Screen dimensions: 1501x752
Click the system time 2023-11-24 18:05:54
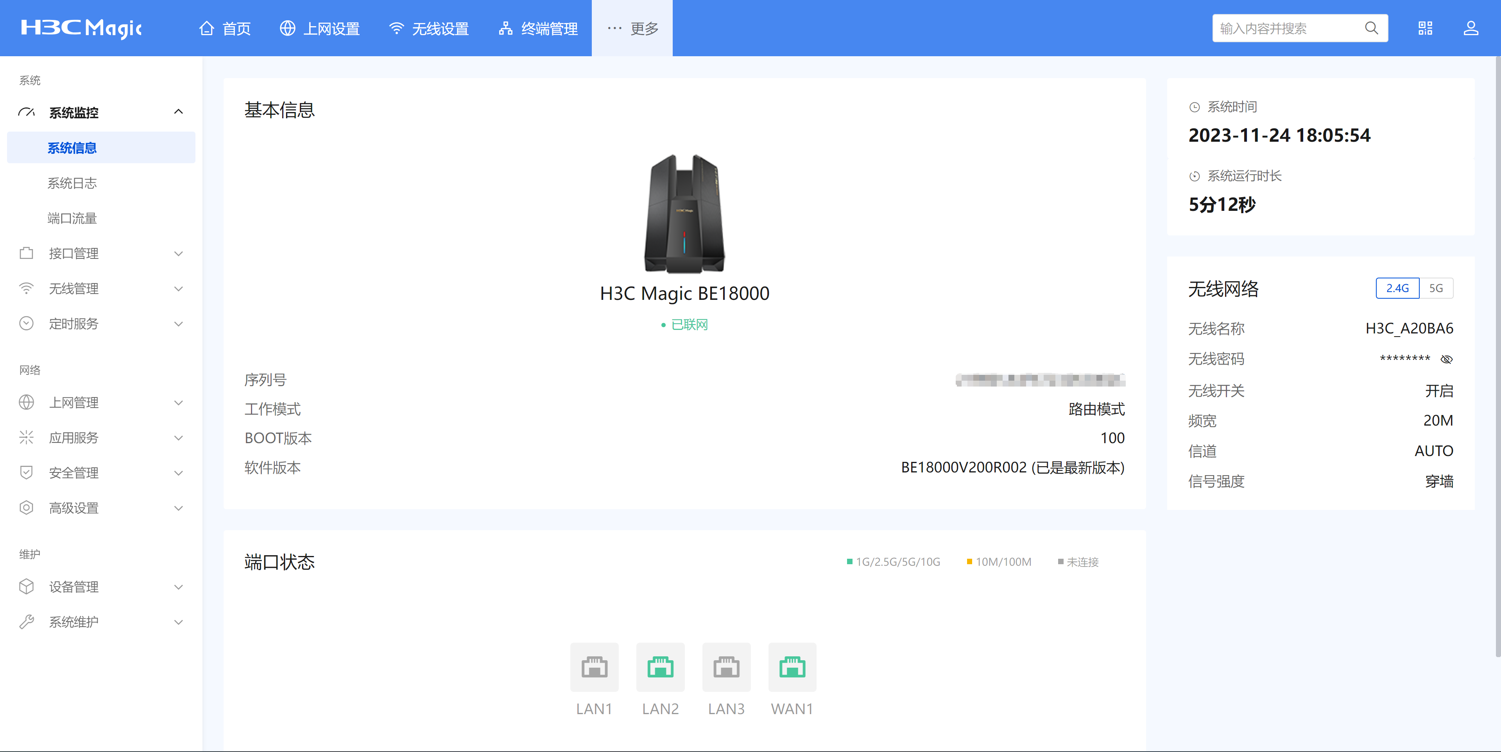click(x=1280, y=135)
